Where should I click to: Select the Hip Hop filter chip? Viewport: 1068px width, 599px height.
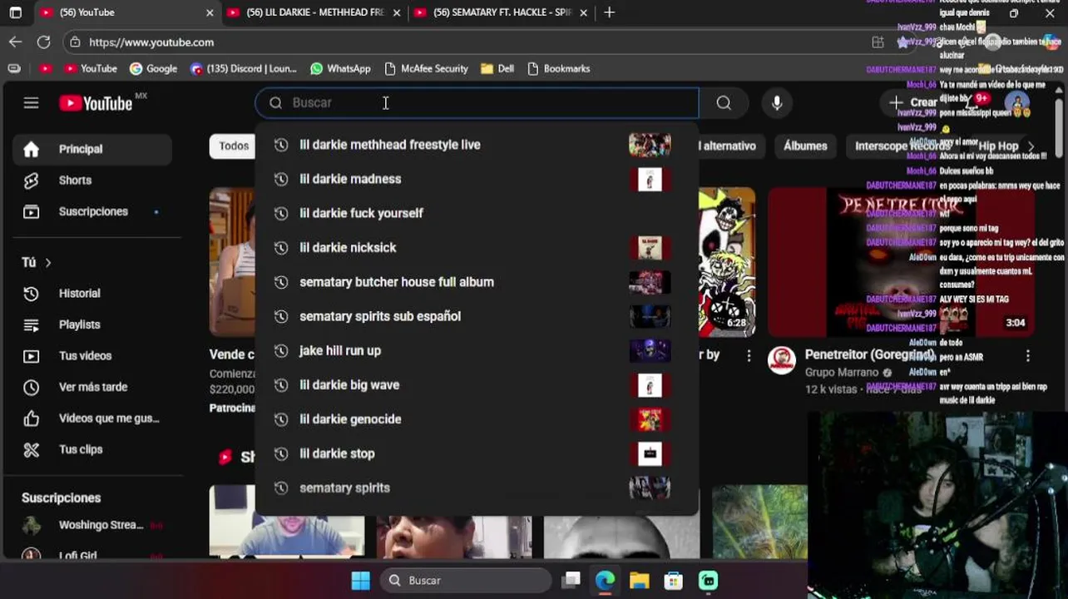pyautogui.click(x=998, y=146)
